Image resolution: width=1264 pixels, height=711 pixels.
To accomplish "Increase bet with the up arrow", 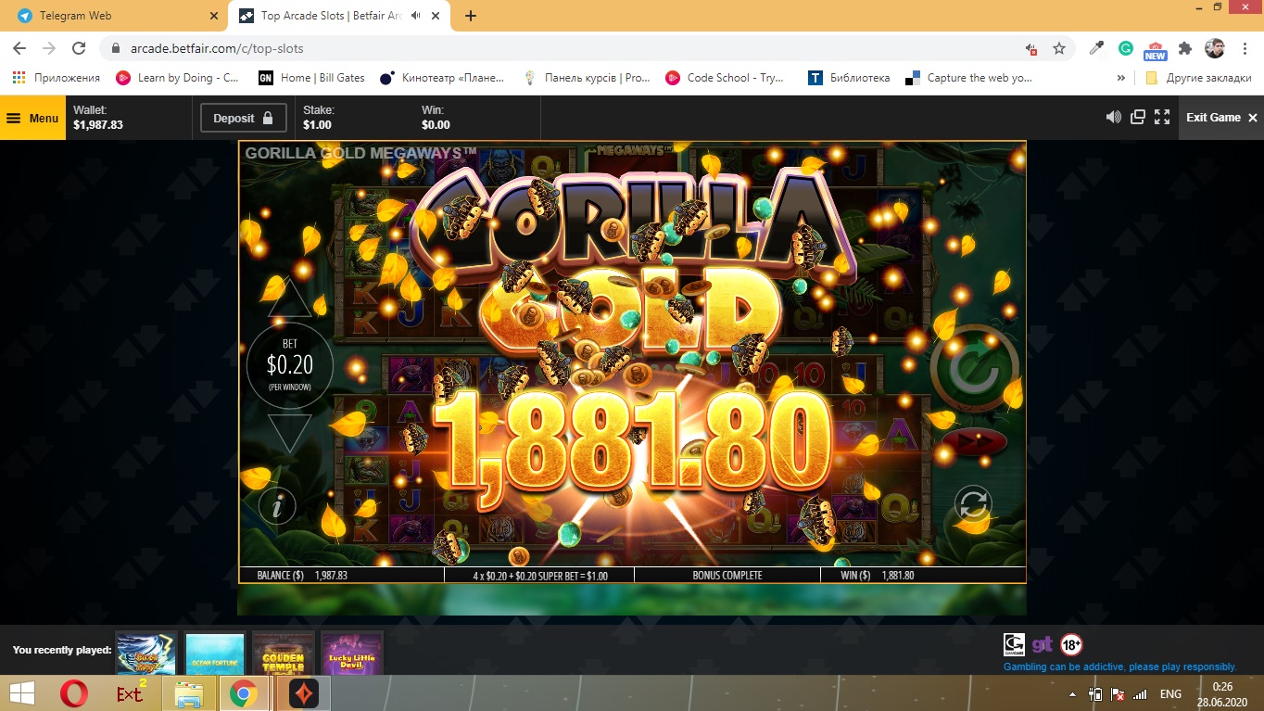I will [290, 298].
